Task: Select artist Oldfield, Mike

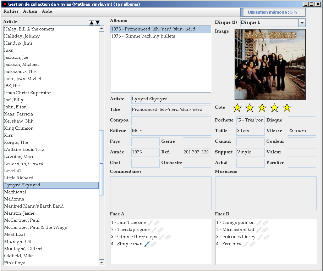Action: (x=51, y=256)
